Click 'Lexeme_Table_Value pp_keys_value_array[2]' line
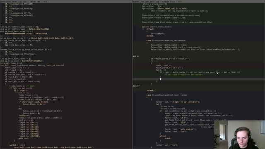The height and width of the screenshot is (149, 265). pyautogui.click(x=26, y=50)
